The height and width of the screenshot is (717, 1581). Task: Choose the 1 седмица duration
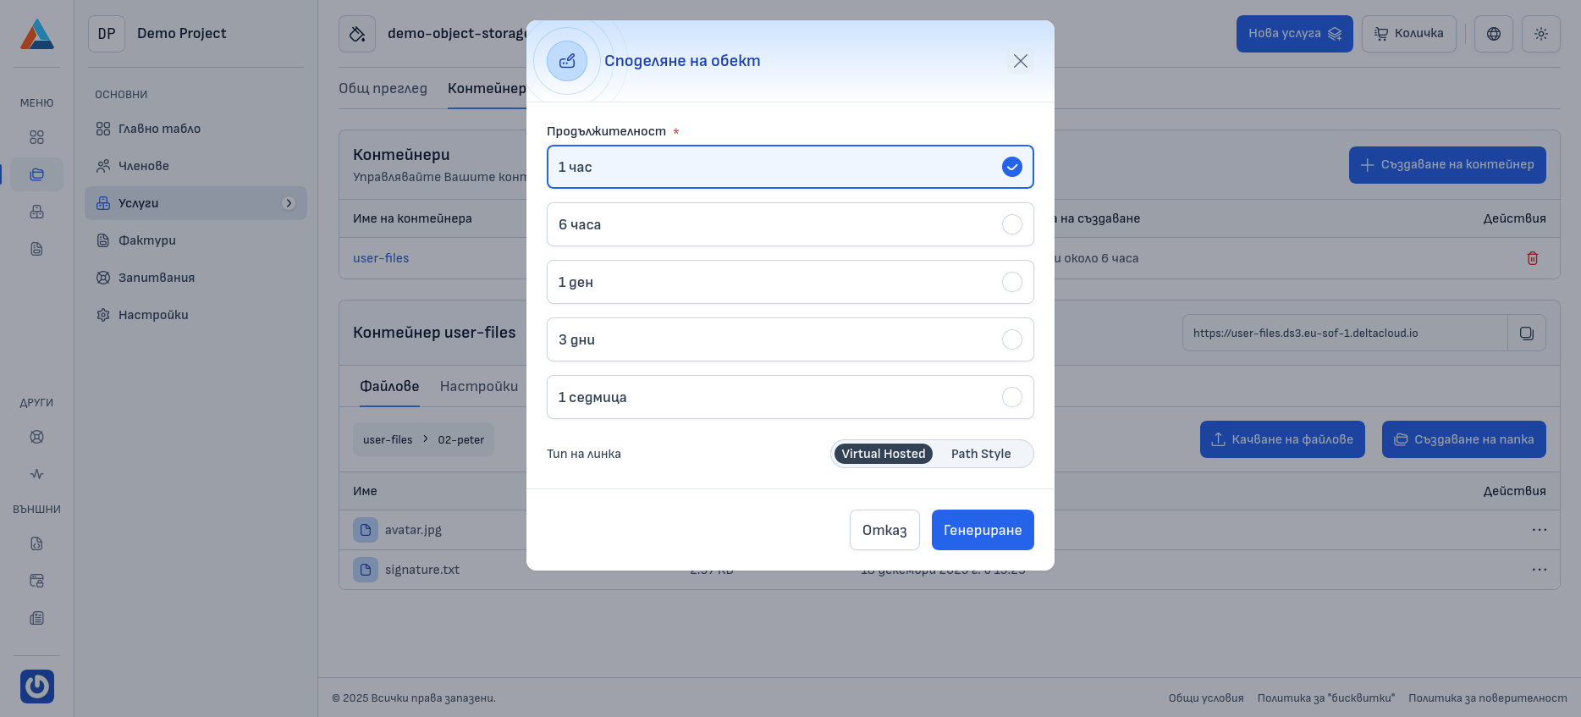(790, 397)
